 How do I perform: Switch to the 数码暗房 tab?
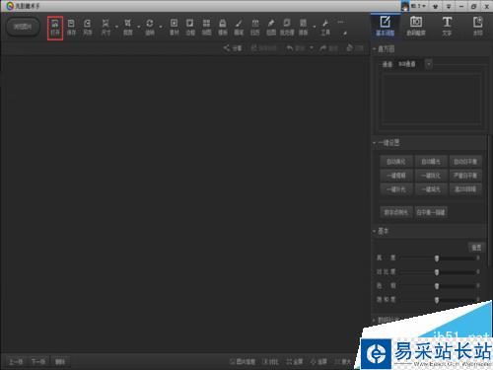pyautogui.click(x=416, y=27)
